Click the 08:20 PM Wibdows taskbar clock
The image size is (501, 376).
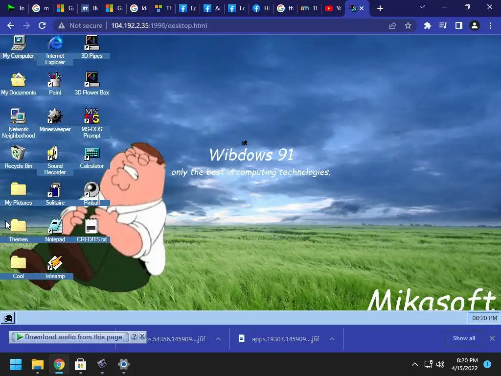coord(484,318)
